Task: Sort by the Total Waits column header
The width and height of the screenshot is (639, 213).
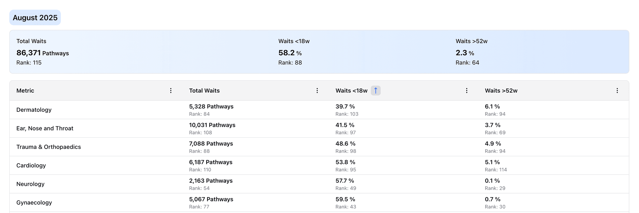Action: click(204, 91)
